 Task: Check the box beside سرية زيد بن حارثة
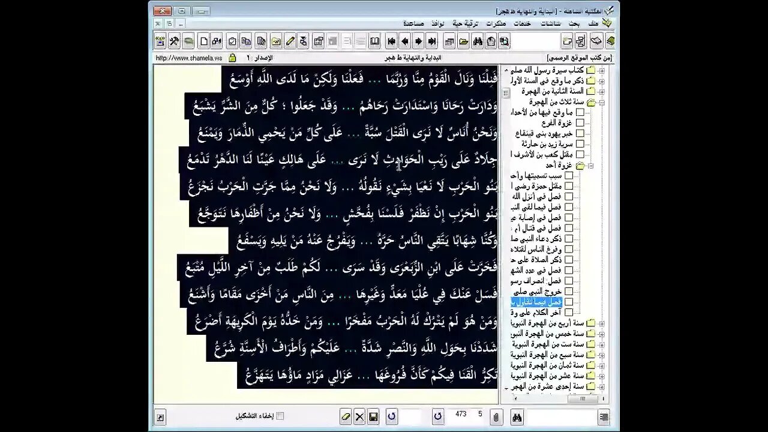tap(580, 144)
